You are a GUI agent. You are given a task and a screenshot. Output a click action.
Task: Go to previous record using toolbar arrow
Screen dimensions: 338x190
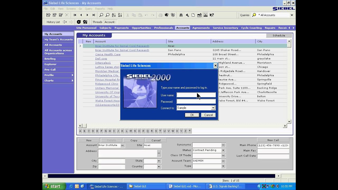81,15
